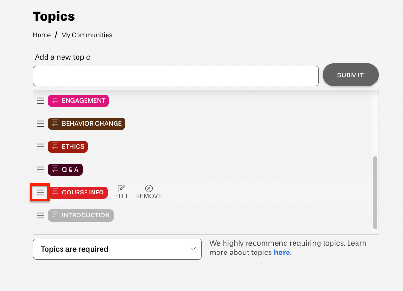The height and width of the screenshot is (291, 403).
Task: Click the drag handle beside Behavior Change
Action: point(40,124)
